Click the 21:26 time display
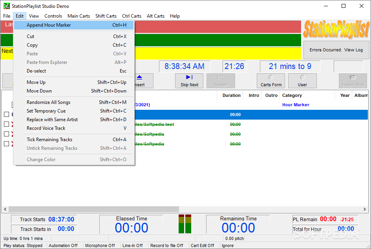Viewport: 371px width, 249px height. click(x=234, y=66)
